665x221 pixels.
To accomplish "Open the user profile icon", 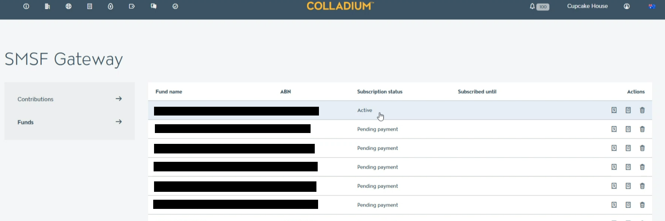I will pos(627,6).
